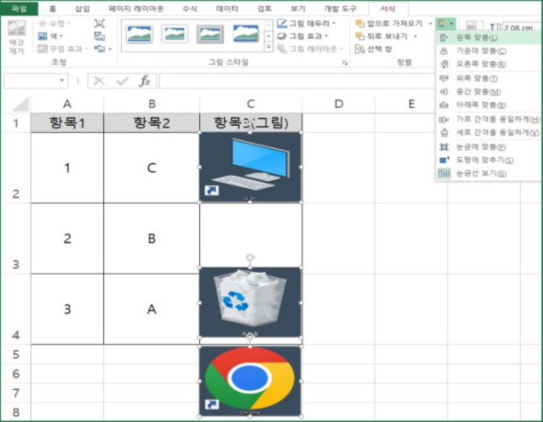Click the Compress Pictures icon
543x422 pixels.
point(99,23)
